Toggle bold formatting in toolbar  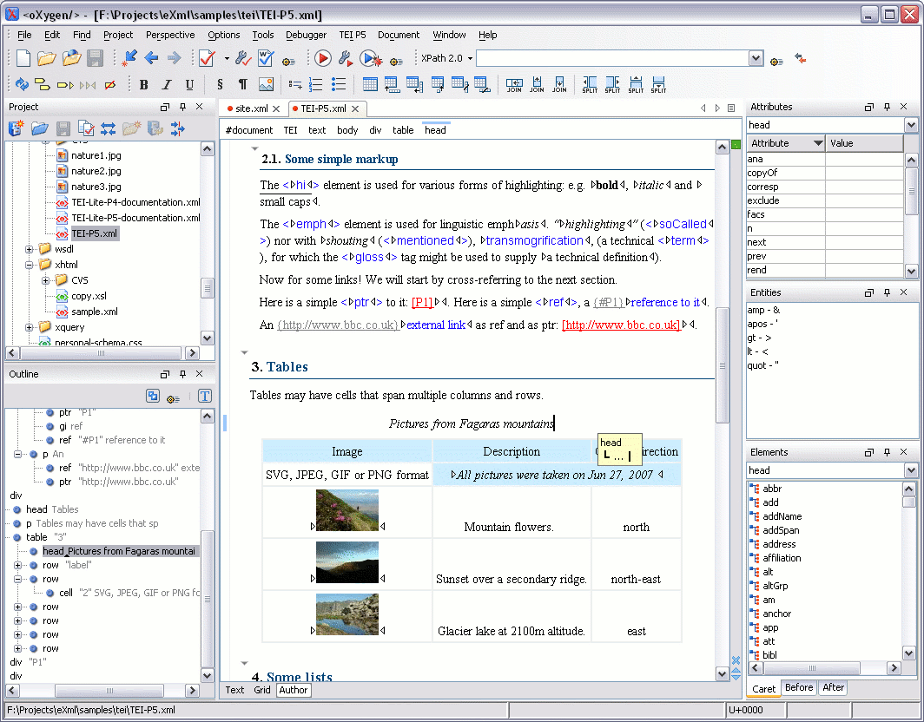144,84
